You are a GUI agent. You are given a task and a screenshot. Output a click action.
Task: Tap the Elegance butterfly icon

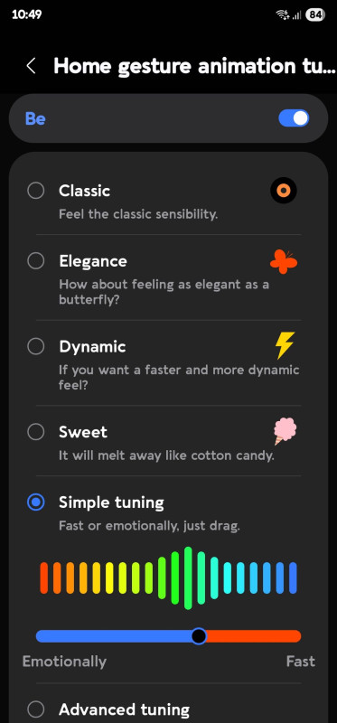(x=284, y=261)
